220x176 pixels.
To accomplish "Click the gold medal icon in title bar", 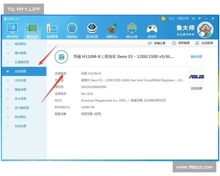I will point(163,18).
